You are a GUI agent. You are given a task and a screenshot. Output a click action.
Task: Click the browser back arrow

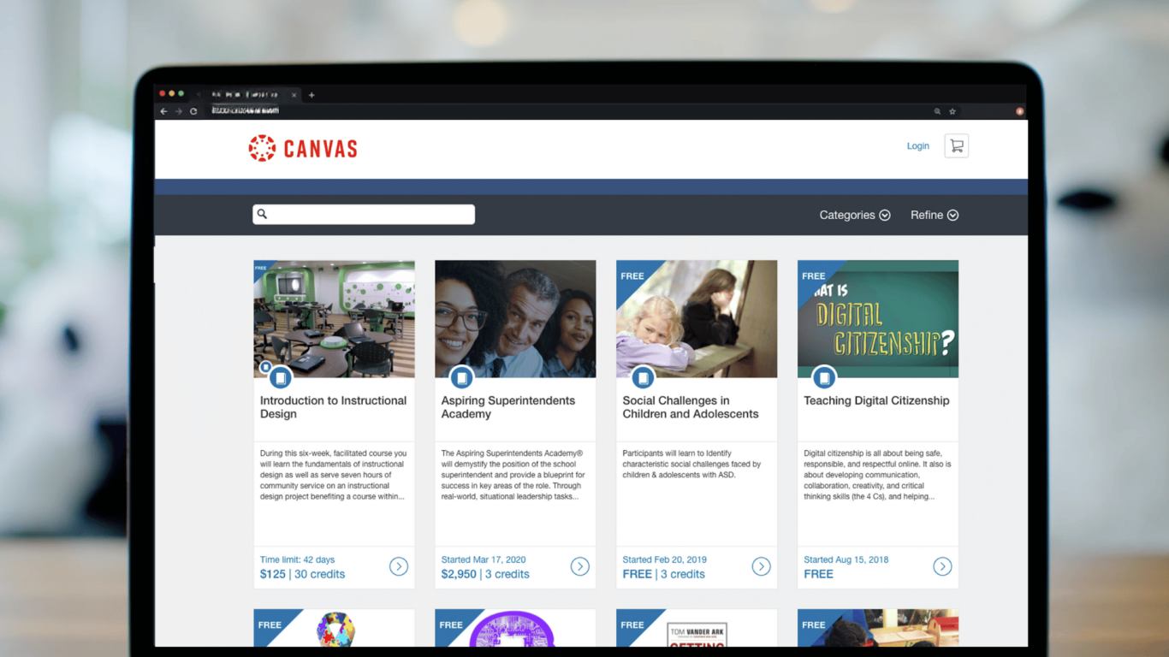coord(163,110)
